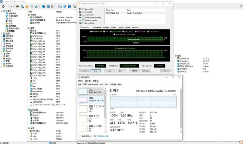Open the green memory module benchmark icon

(18, 6)
